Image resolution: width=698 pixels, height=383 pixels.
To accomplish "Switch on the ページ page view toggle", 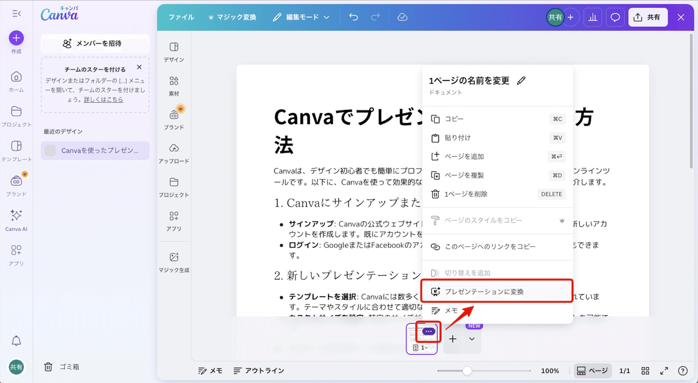I will click(592, 370).
